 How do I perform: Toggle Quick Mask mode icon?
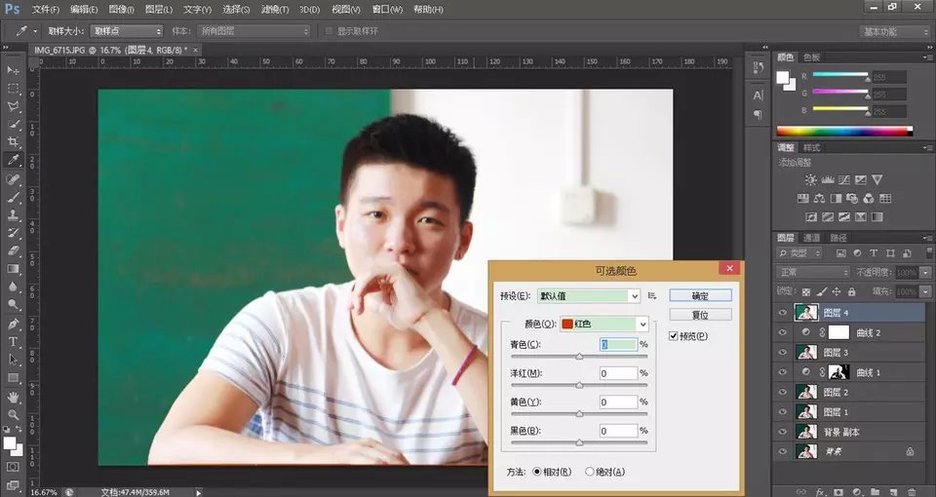(x=13, y=467)
